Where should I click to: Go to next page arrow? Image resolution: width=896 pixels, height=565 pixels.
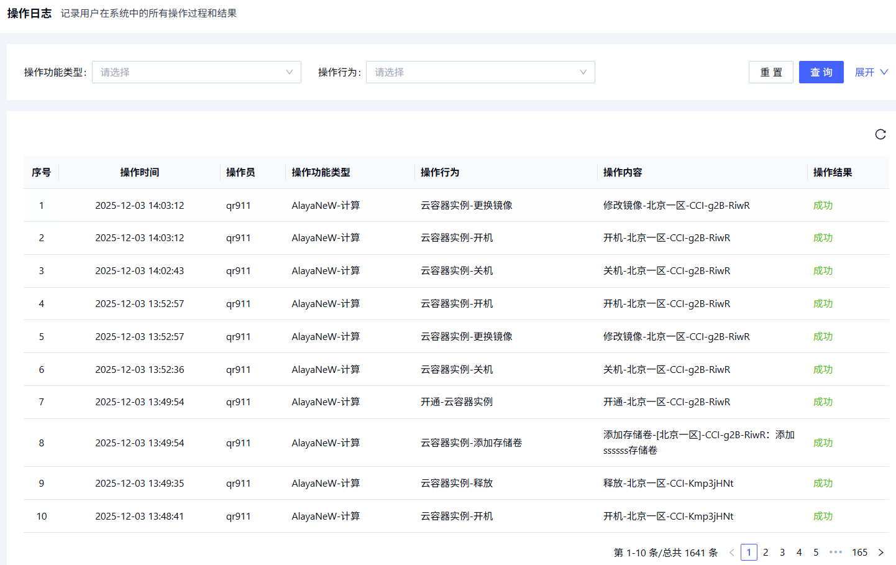[x=880, y=553]
